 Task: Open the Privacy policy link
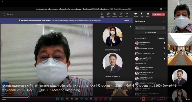coord(97,21)
